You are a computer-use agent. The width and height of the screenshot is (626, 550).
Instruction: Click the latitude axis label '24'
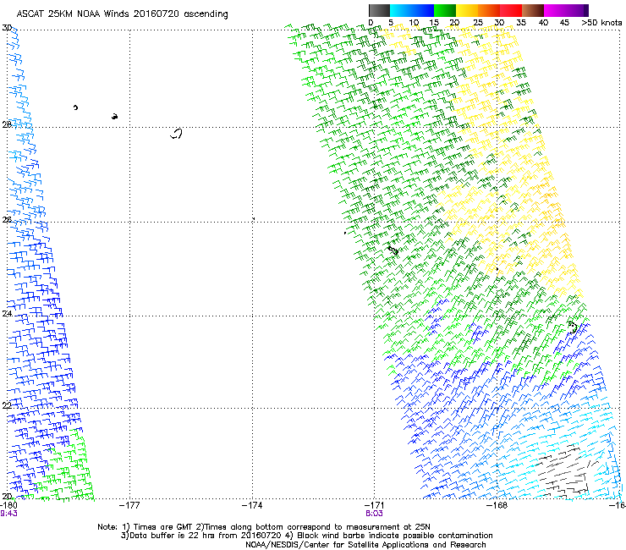pyautogui.click(x=7, y=314)
